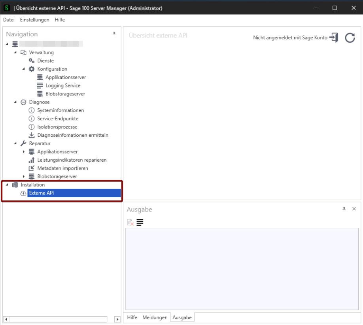Click the Sage app icon in title bar

click(7, 8)
